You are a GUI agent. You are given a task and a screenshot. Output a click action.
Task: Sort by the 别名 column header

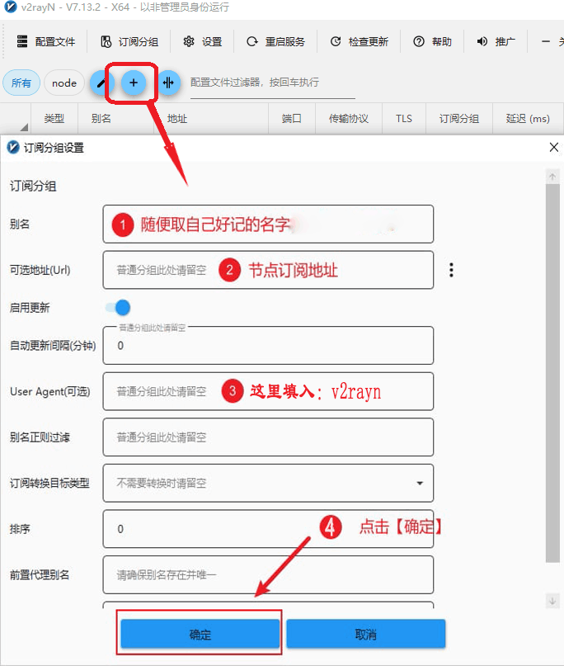click(x=115, y=119)
